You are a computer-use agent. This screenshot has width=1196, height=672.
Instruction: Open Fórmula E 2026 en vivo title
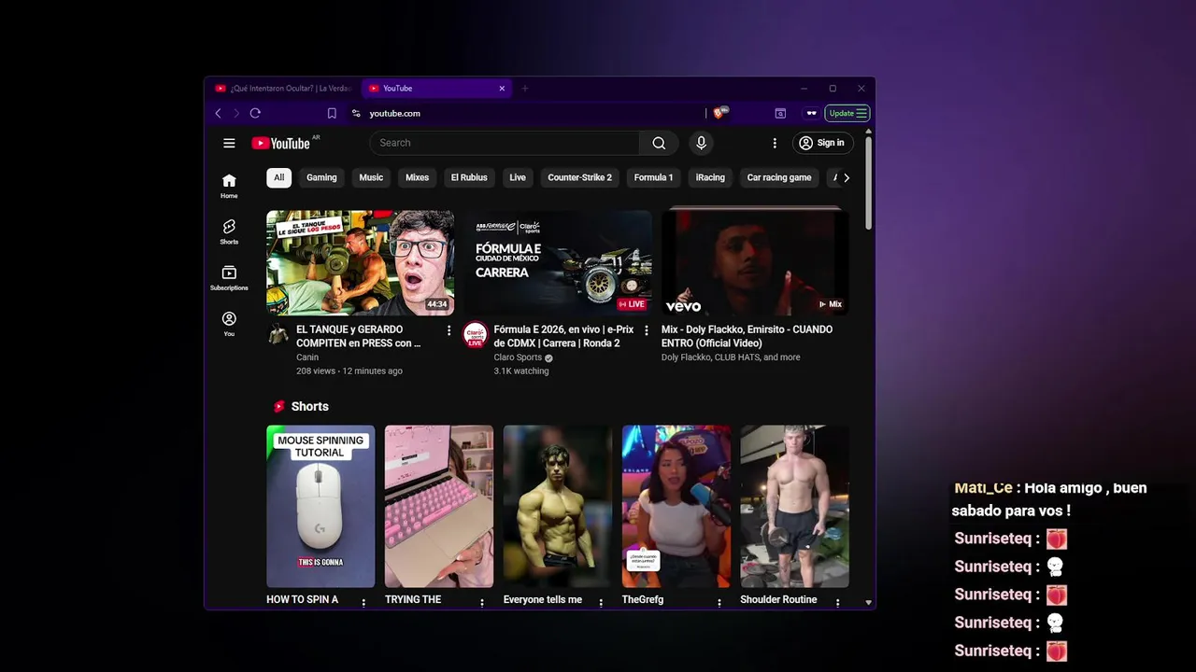pos(563,336)
